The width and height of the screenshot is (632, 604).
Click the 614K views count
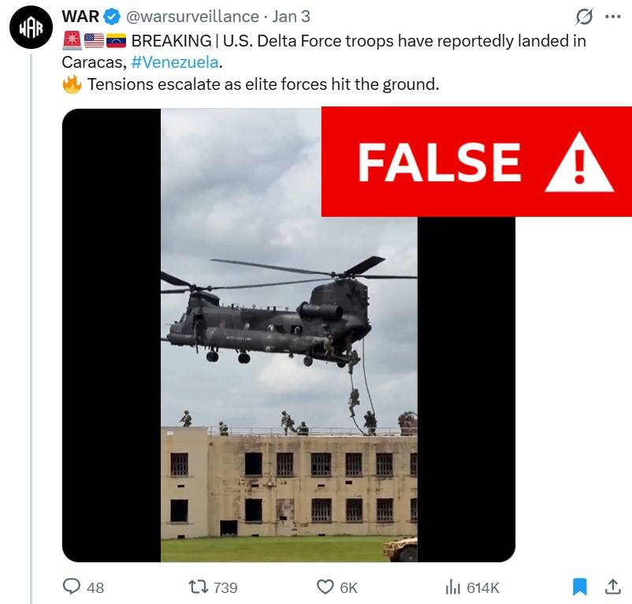tap(483, 588)
